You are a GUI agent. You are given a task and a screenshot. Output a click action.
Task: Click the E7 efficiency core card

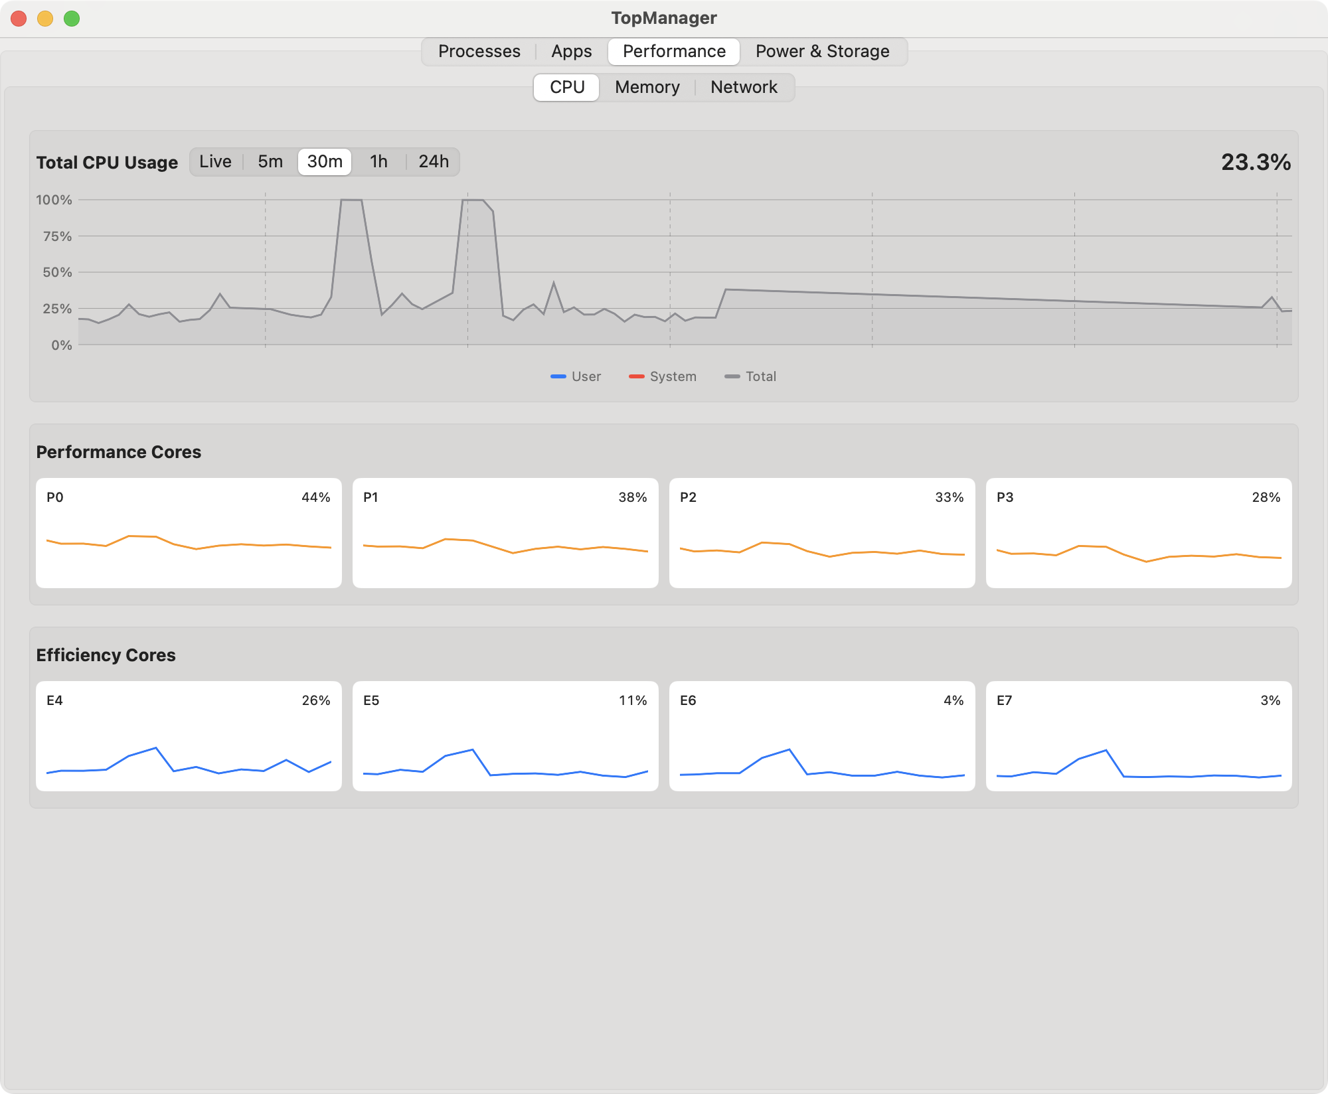[1139, 736]
